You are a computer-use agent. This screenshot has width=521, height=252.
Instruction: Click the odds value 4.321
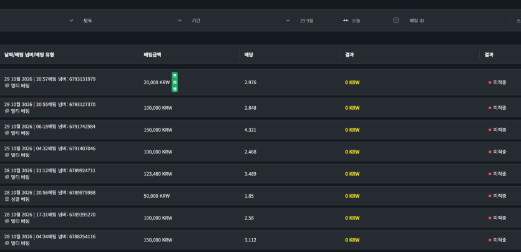click(x=250, y=130)
